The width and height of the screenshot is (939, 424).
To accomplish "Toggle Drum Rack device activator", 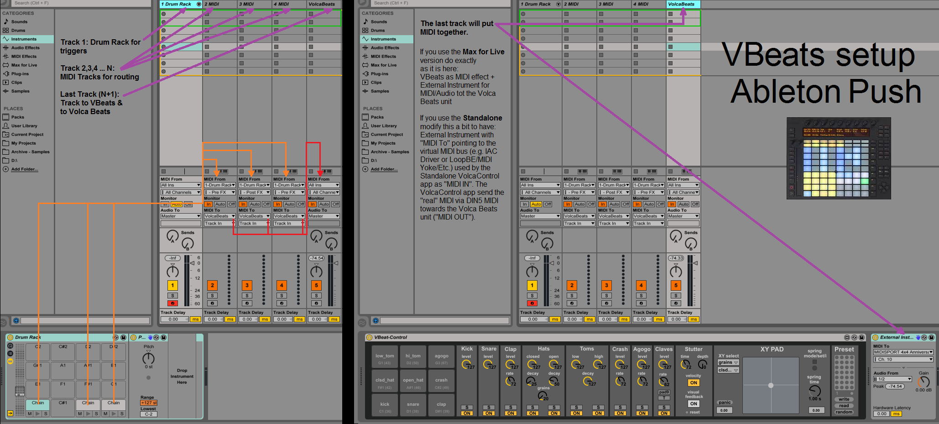I will pos(10,337).
